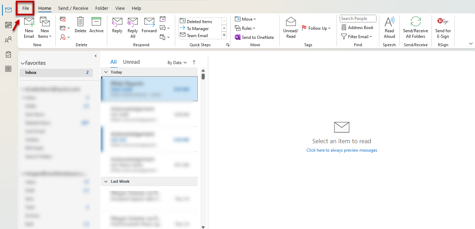475x229 pixels.
Task: Open People view in sidebar
Action: 8,40
